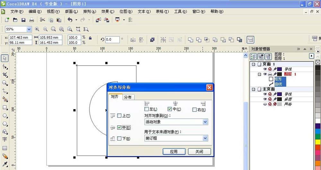
Task: Select the Interactive blend tool
Action: [5, 156]
